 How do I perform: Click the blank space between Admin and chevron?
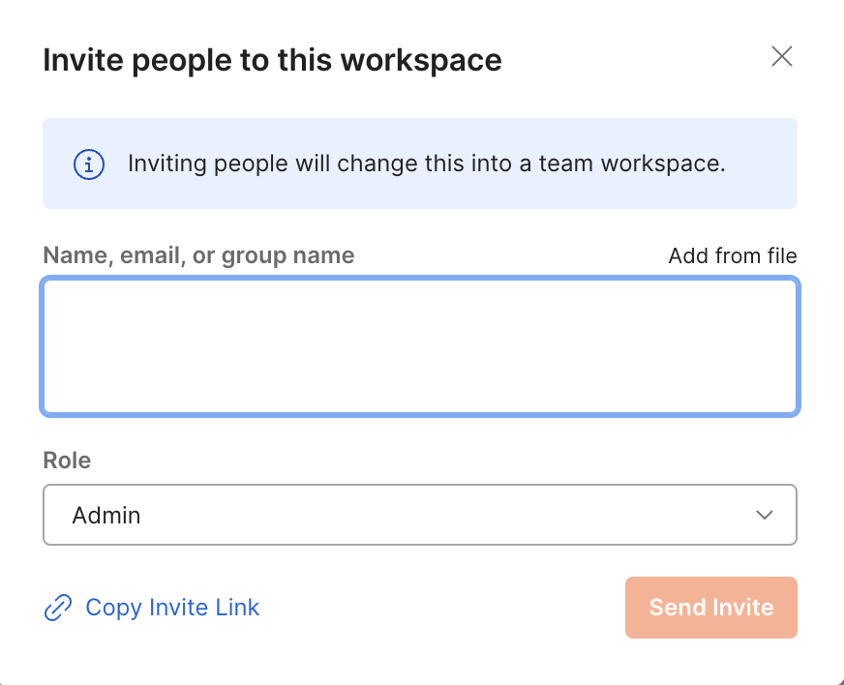436,515
